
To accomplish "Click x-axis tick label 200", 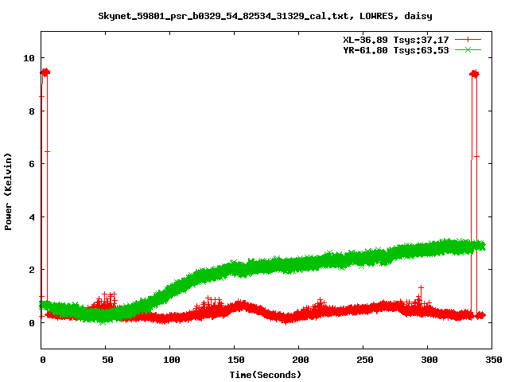I will tap(301, 360).
